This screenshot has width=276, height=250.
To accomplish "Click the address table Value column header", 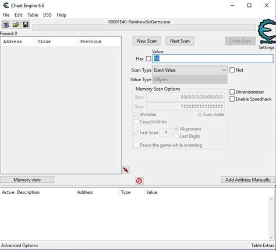I will click(x=151, y=192).
